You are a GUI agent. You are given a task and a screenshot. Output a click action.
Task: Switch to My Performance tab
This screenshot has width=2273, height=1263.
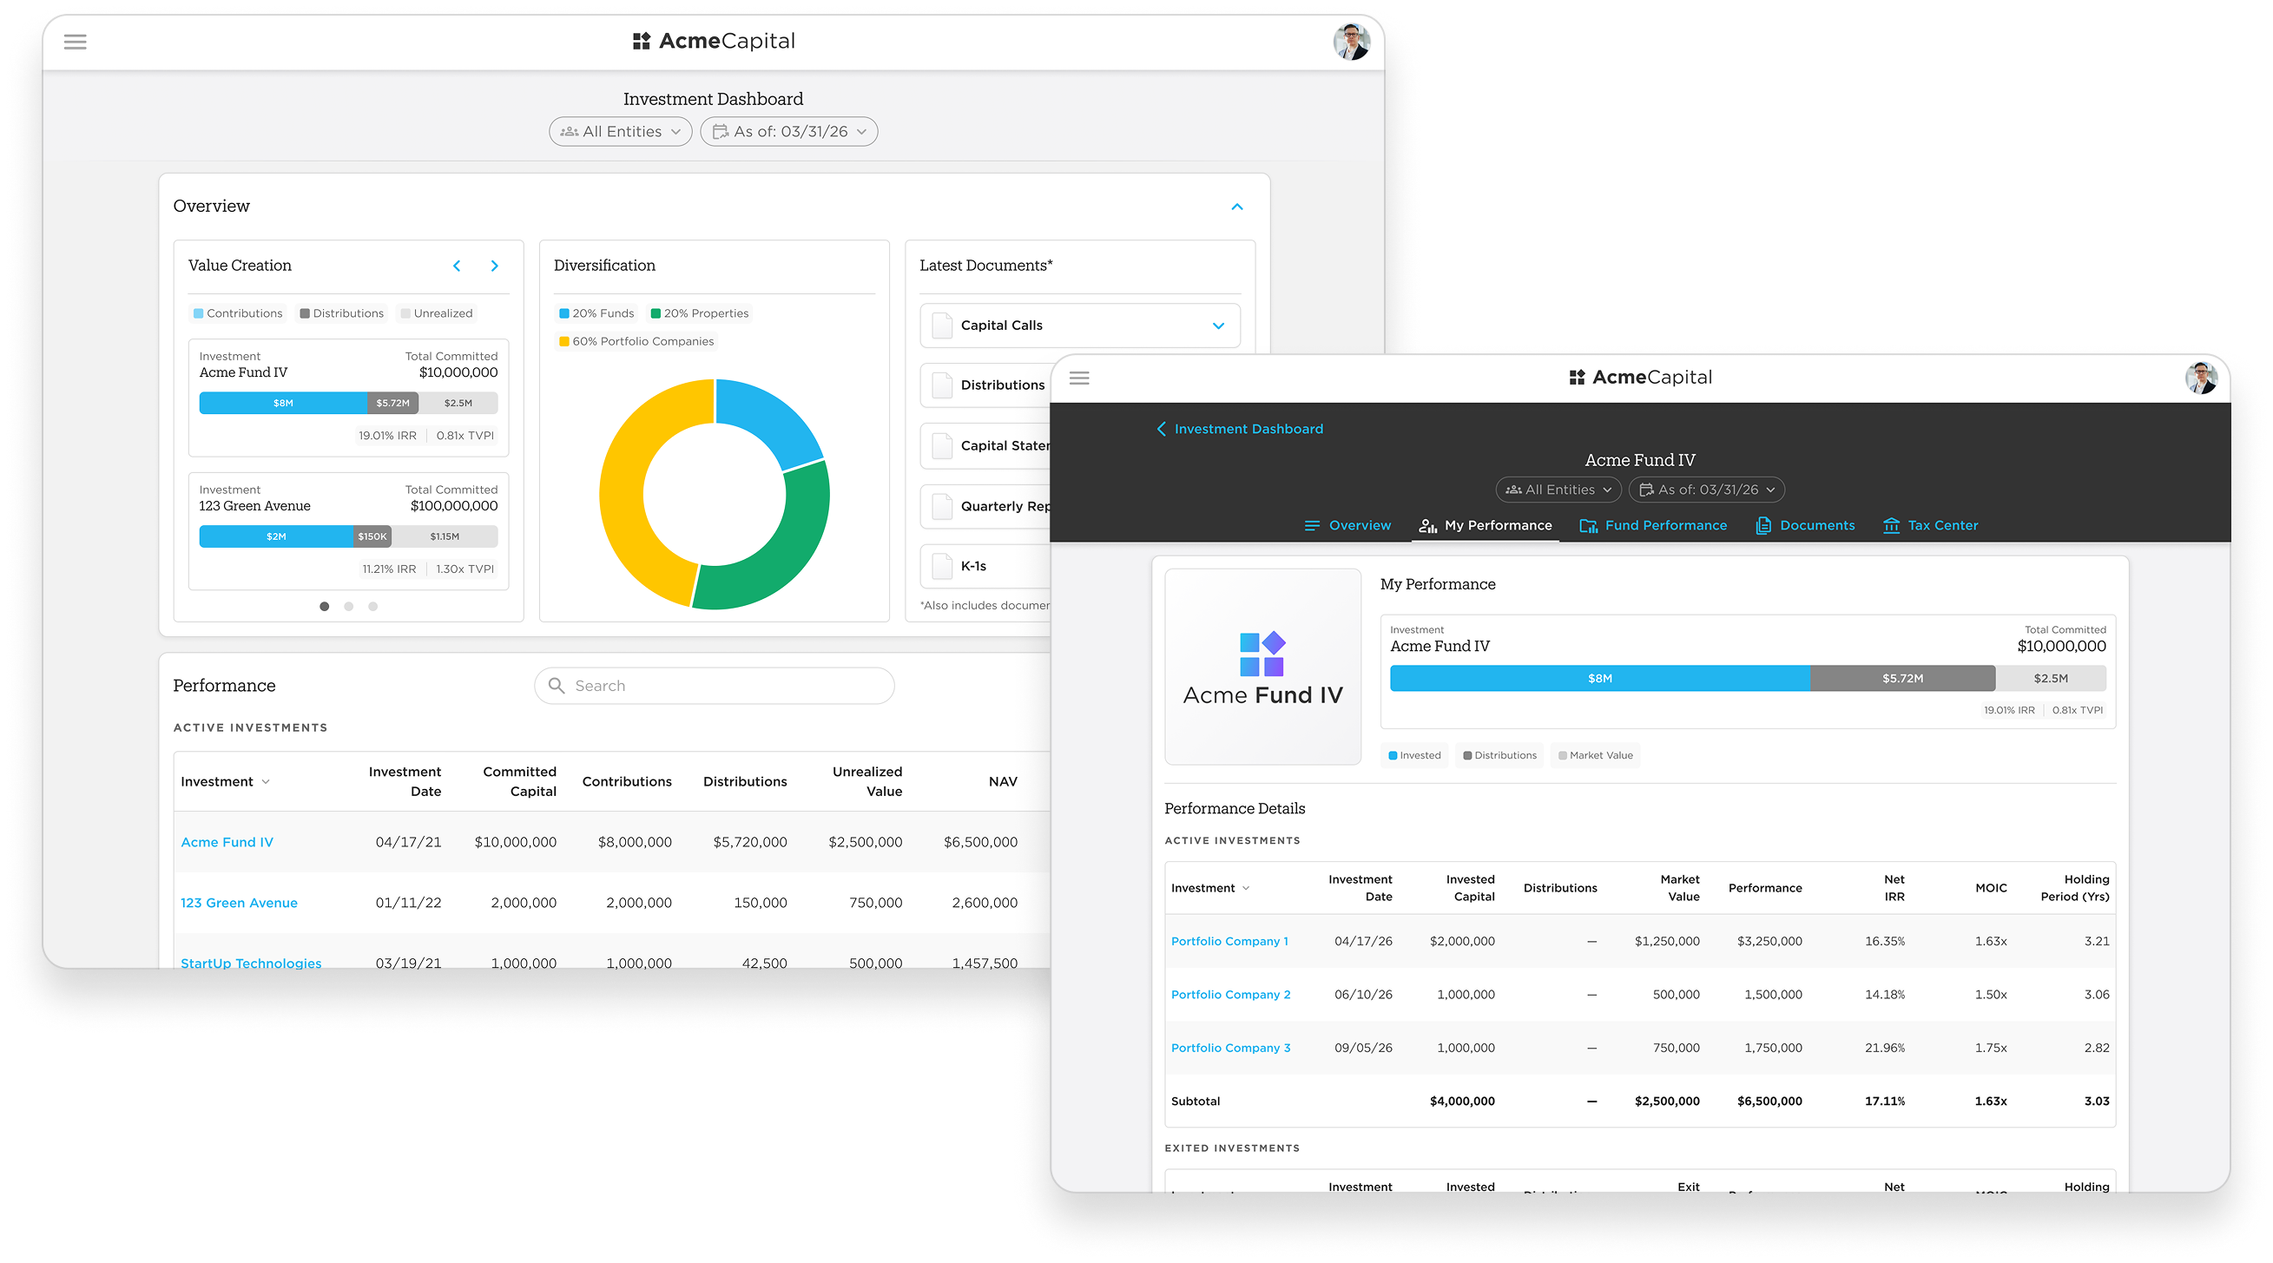(x=1485, y=526)
